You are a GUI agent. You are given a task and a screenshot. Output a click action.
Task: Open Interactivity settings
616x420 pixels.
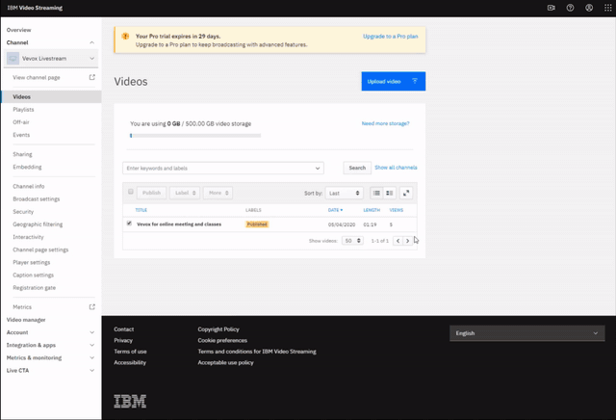[28, 237]
